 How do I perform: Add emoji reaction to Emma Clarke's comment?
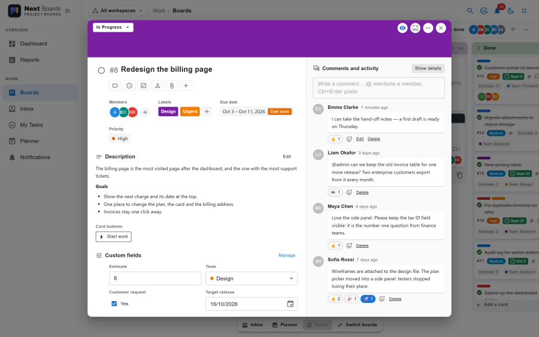click(x=349, y=139)
